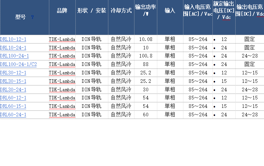
Task: Select the 品牌 column header
Action: coord(62,11)
